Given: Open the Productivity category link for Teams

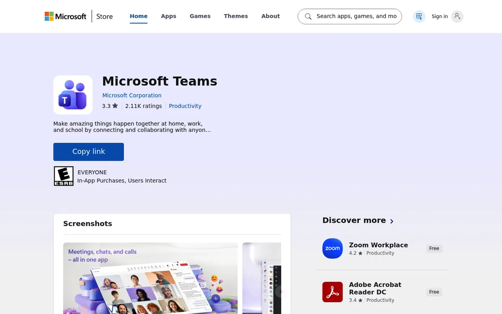Looking at the screenshot, I should pos(185,106).
